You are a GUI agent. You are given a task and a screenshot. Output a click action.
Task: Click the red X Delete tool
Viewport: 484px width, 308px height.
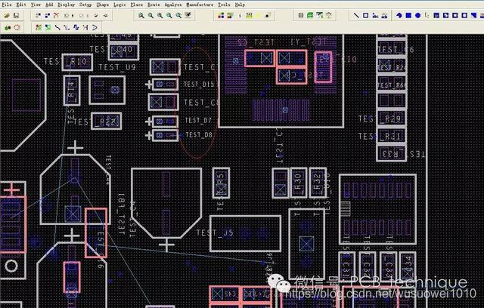(56, 15)
